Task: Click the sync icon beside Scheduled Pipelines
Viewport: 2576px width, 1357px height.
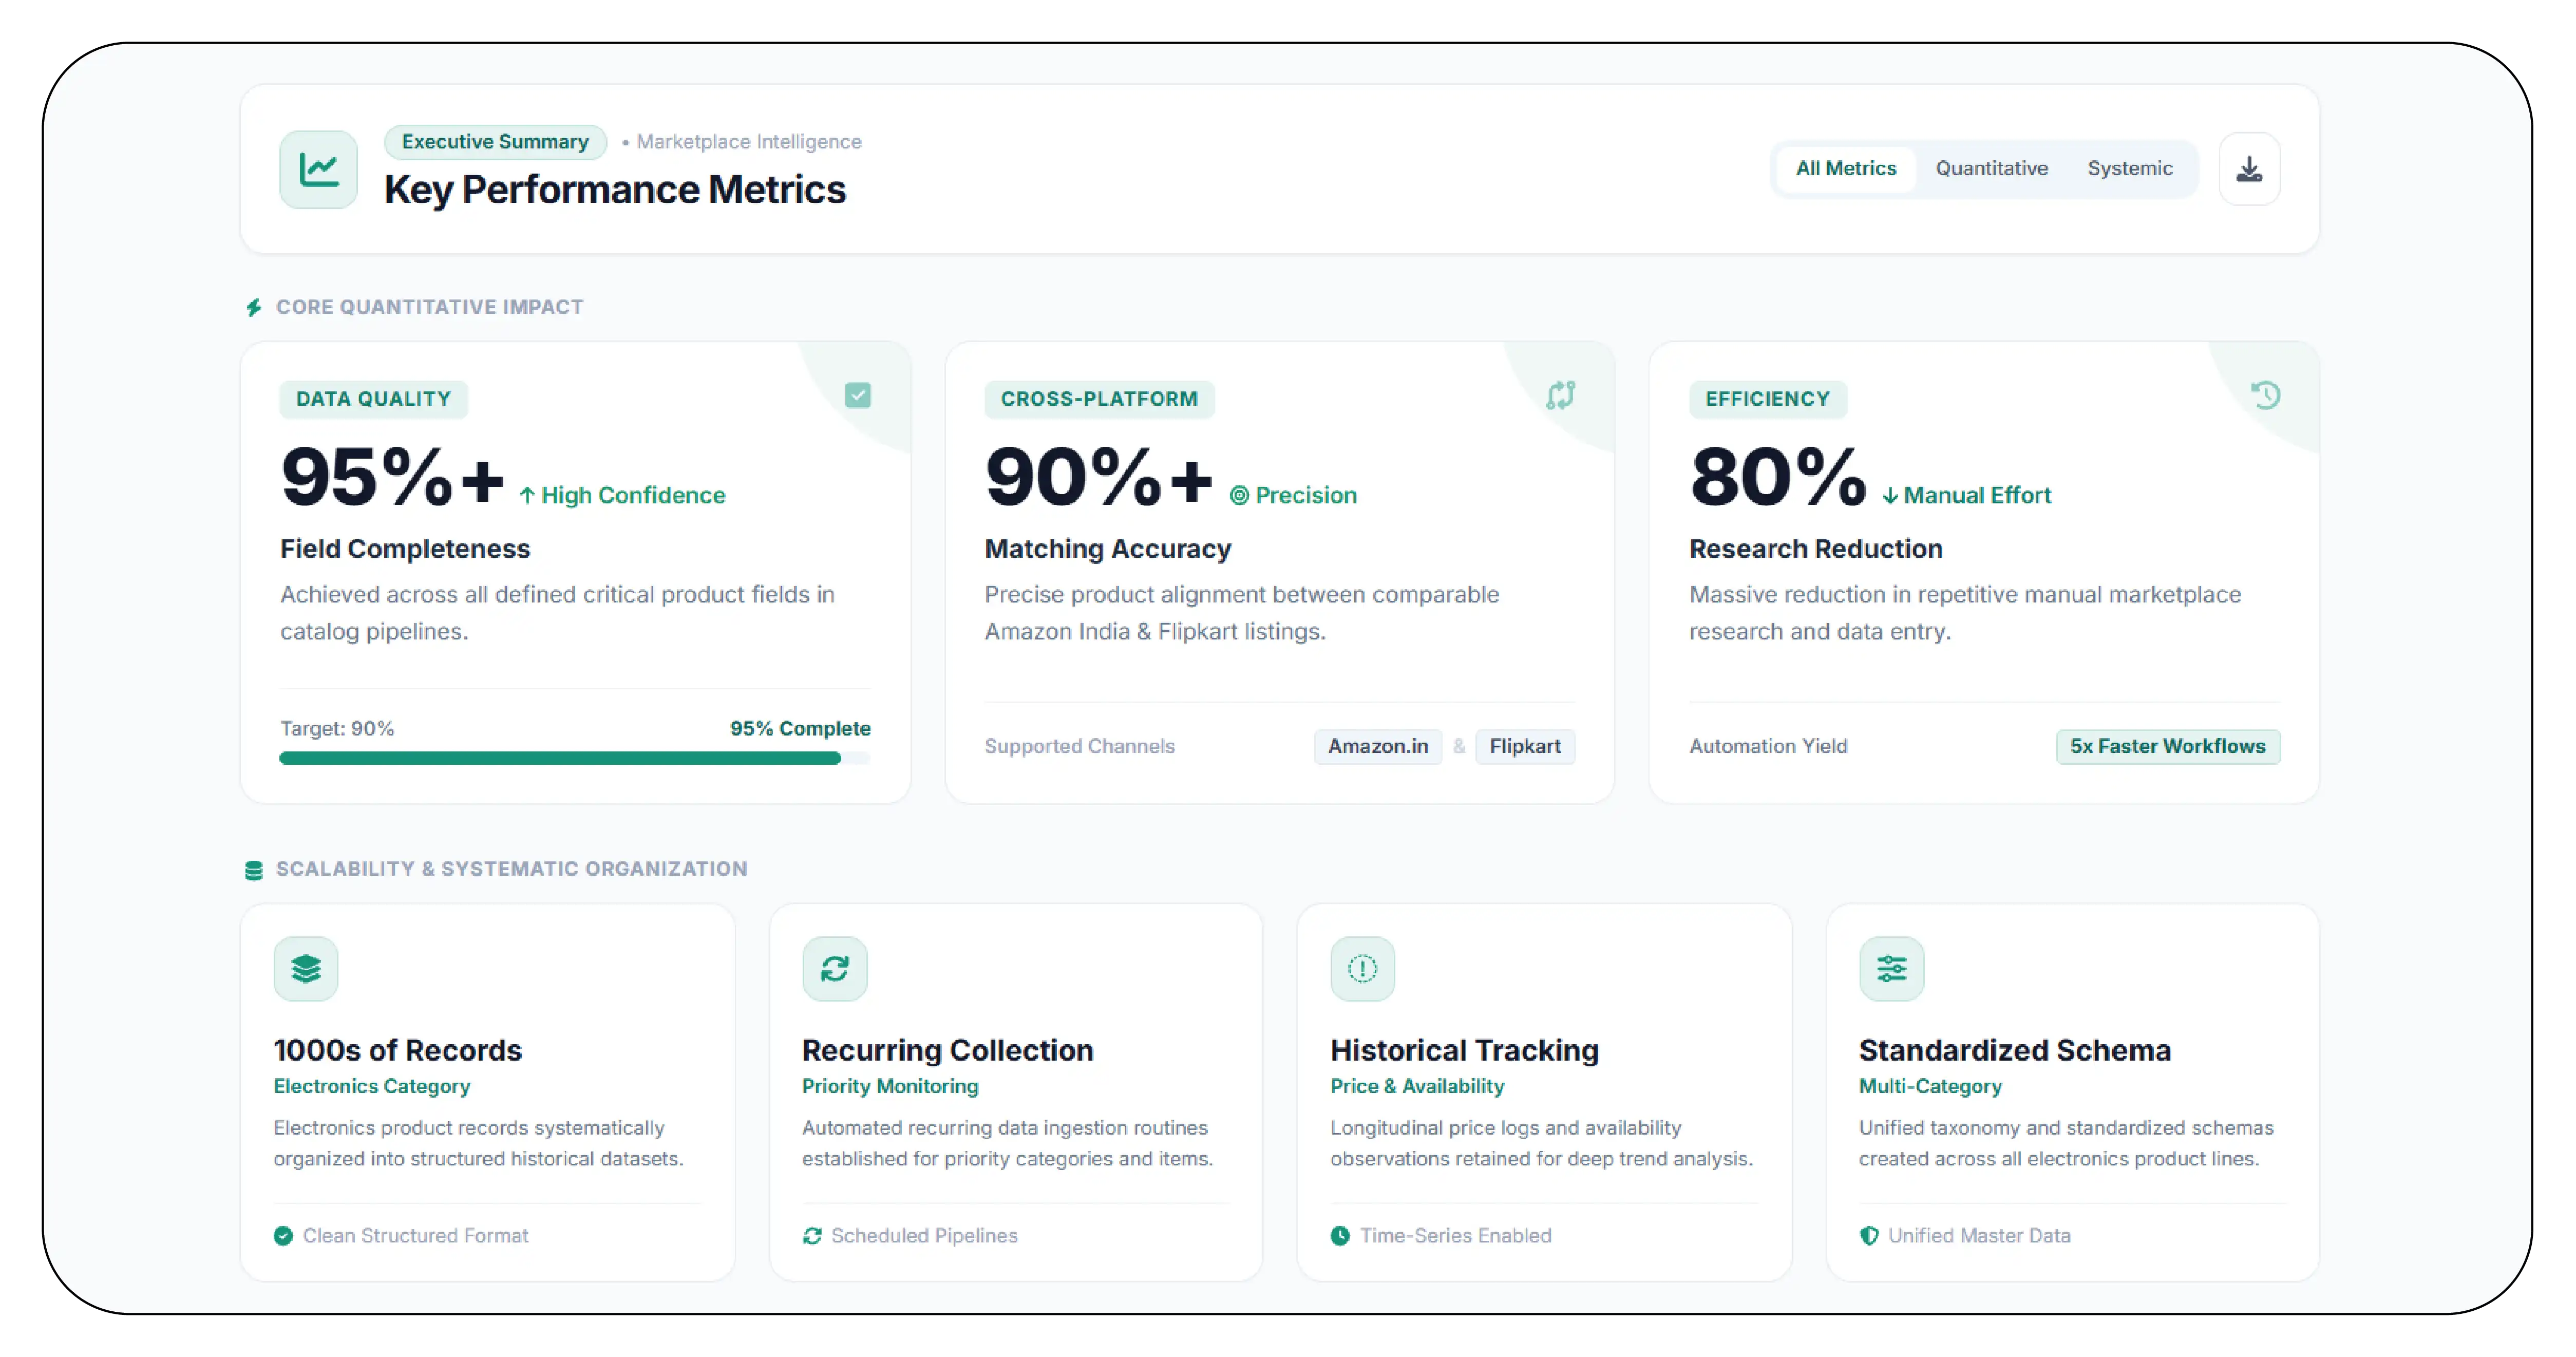Action: point(812,1236)
